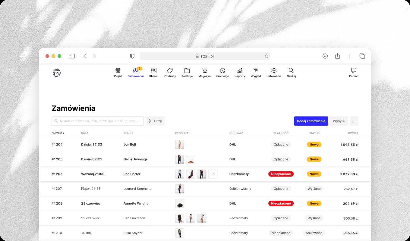Click the Odbiór własny delivery cell
Image resolution: width=410 pixels, height=241 pixels.
(240, 189)
